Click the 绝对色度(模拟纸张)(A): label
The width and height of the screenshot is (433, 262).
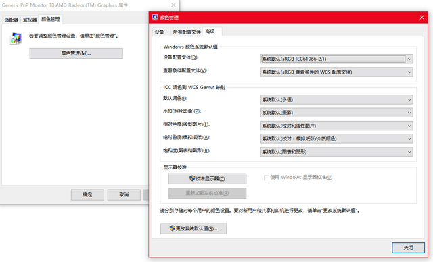187,137
